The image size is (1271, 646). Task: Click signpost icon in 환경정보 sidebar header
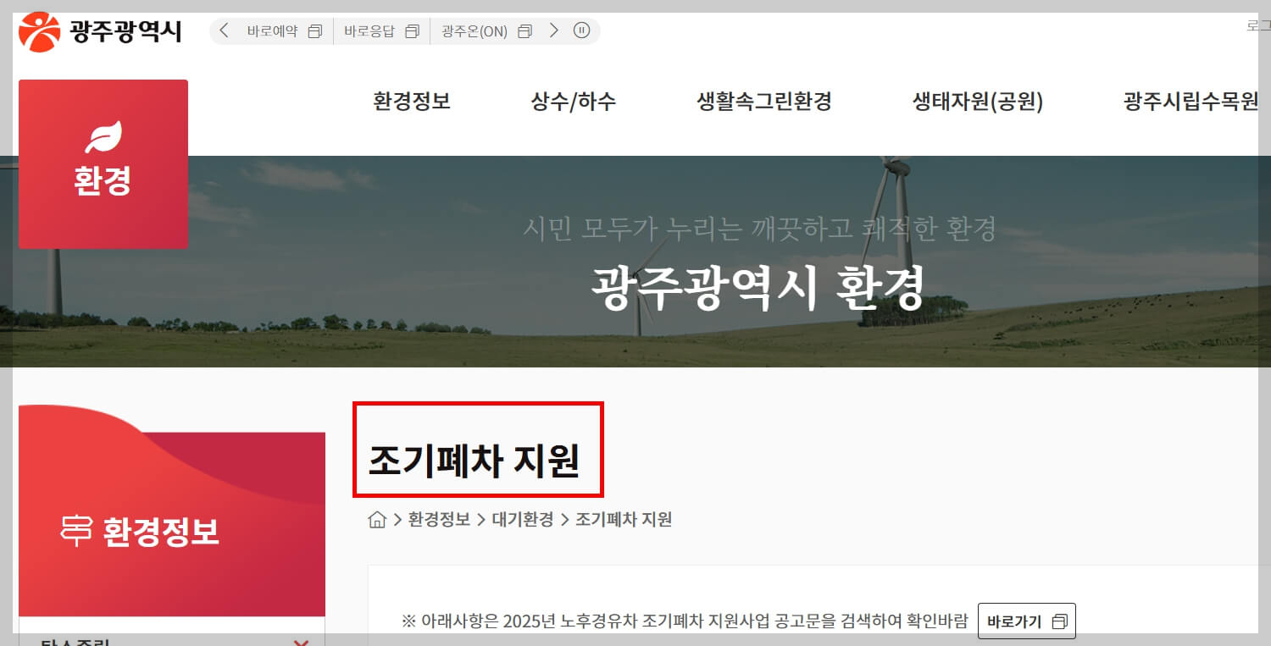(x=76, y=530)
